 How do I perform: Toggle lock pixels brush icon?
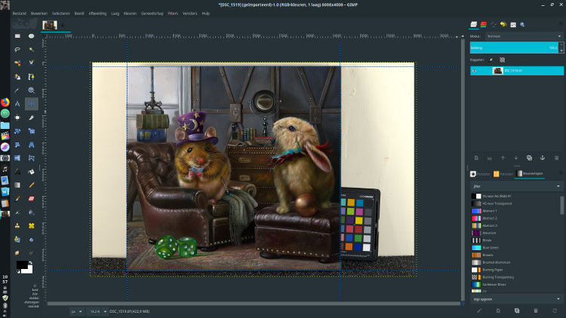click(491, 60)
